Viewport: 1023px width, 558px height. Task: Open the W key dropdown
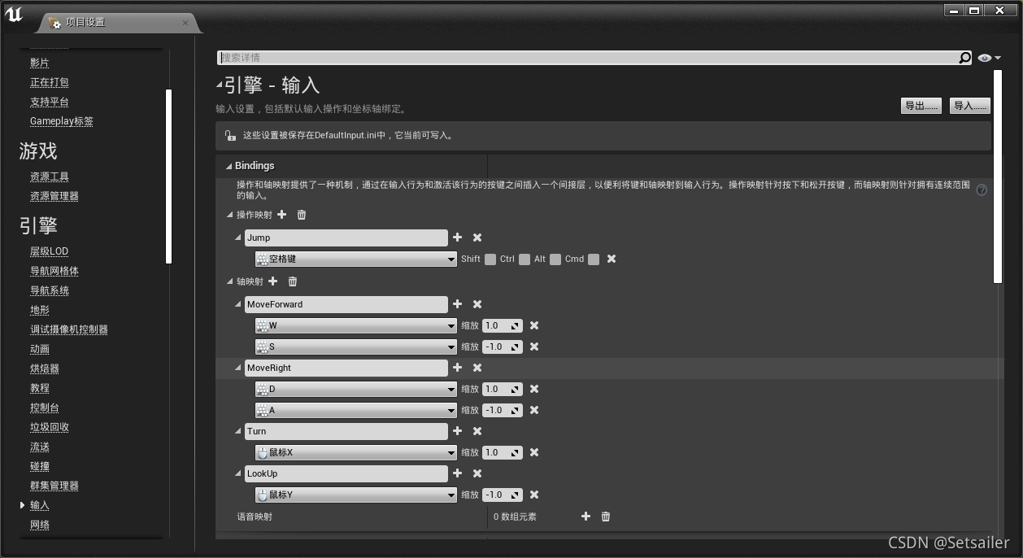point(356,325)
